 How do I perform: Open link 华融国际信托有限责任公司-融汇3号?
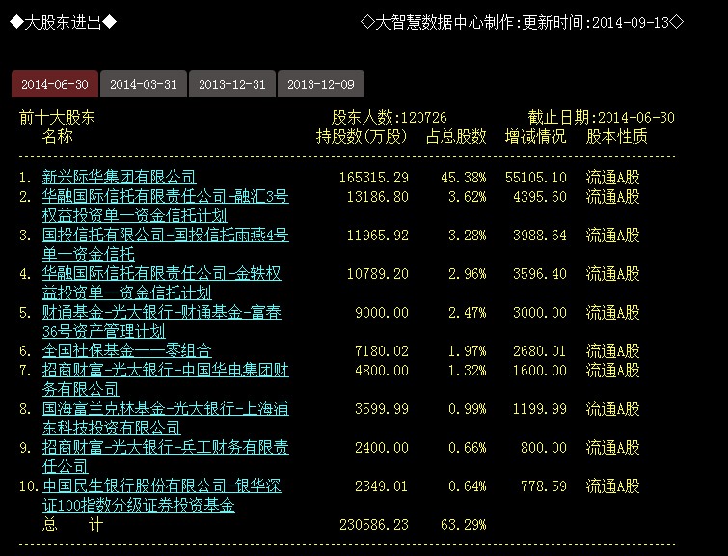coord(165,196)
